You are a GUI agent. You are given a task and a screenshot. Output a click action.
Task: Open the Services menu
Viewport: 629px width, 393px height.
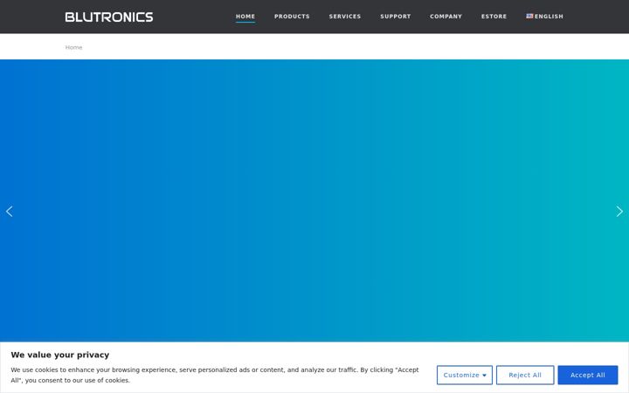coord(345,17)
